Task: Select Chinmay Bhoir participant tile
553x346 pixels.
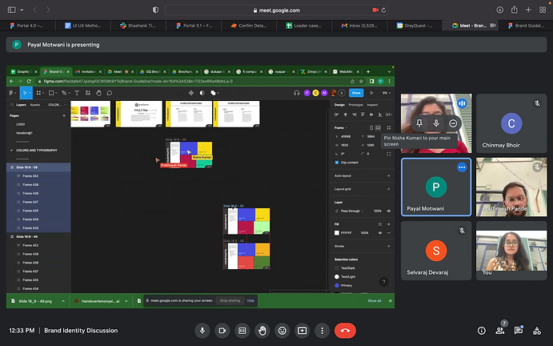Action: 511,123
